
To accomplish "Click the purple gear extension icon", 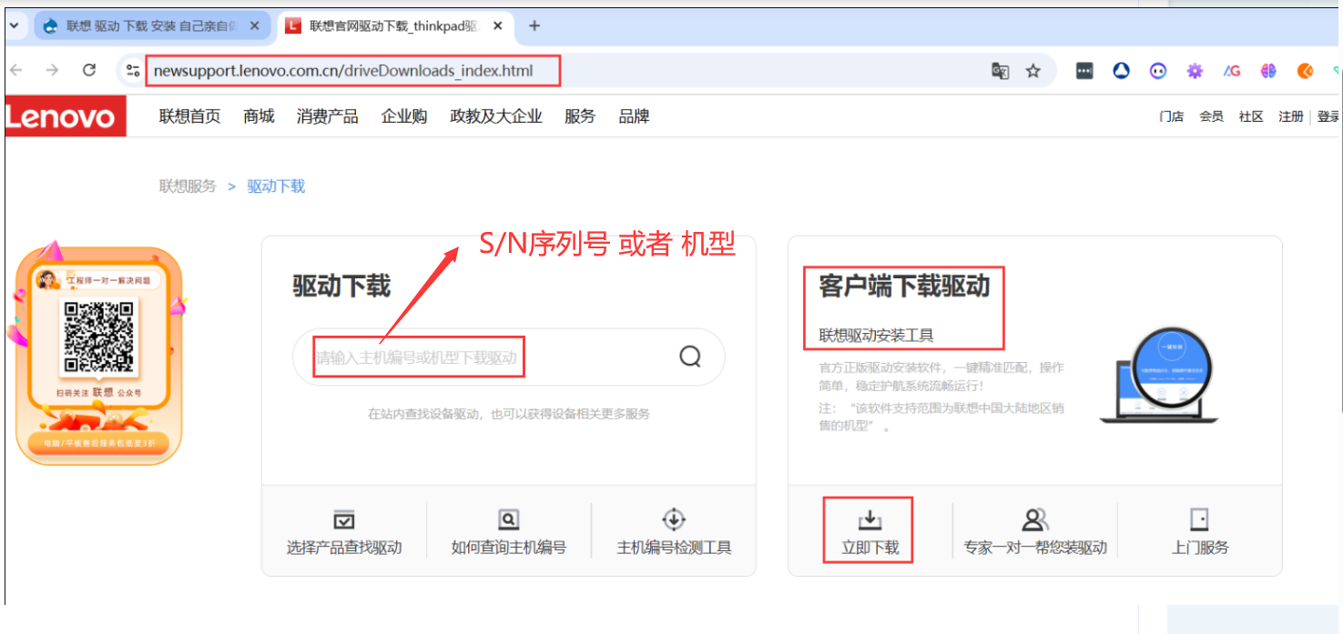I will [1195, 71].
